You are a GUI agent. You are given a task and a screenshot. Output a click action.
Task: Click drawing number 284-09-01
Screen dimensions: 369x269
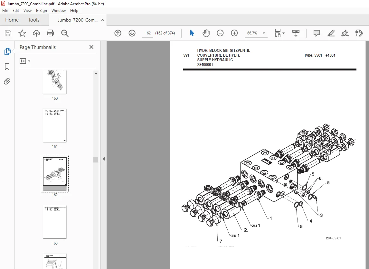point(333,238)
